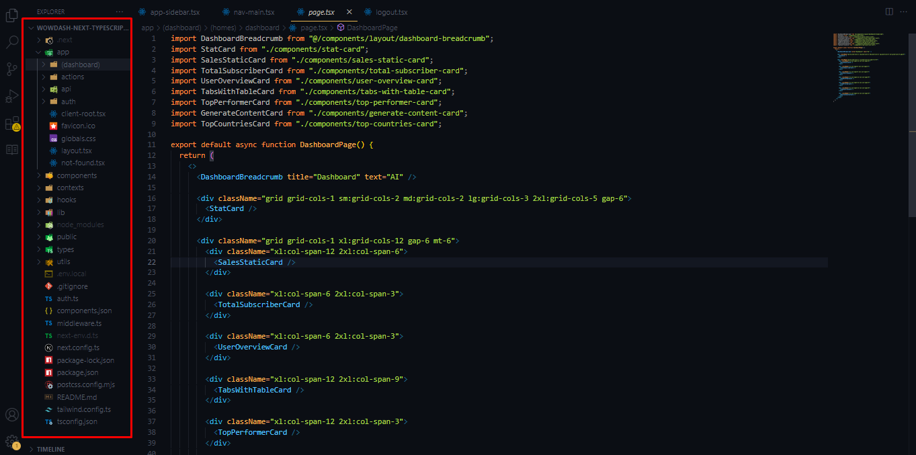The width and height of the screenshot is (916, 455).
Task: Expand the components folder
Action: point(40,175)
